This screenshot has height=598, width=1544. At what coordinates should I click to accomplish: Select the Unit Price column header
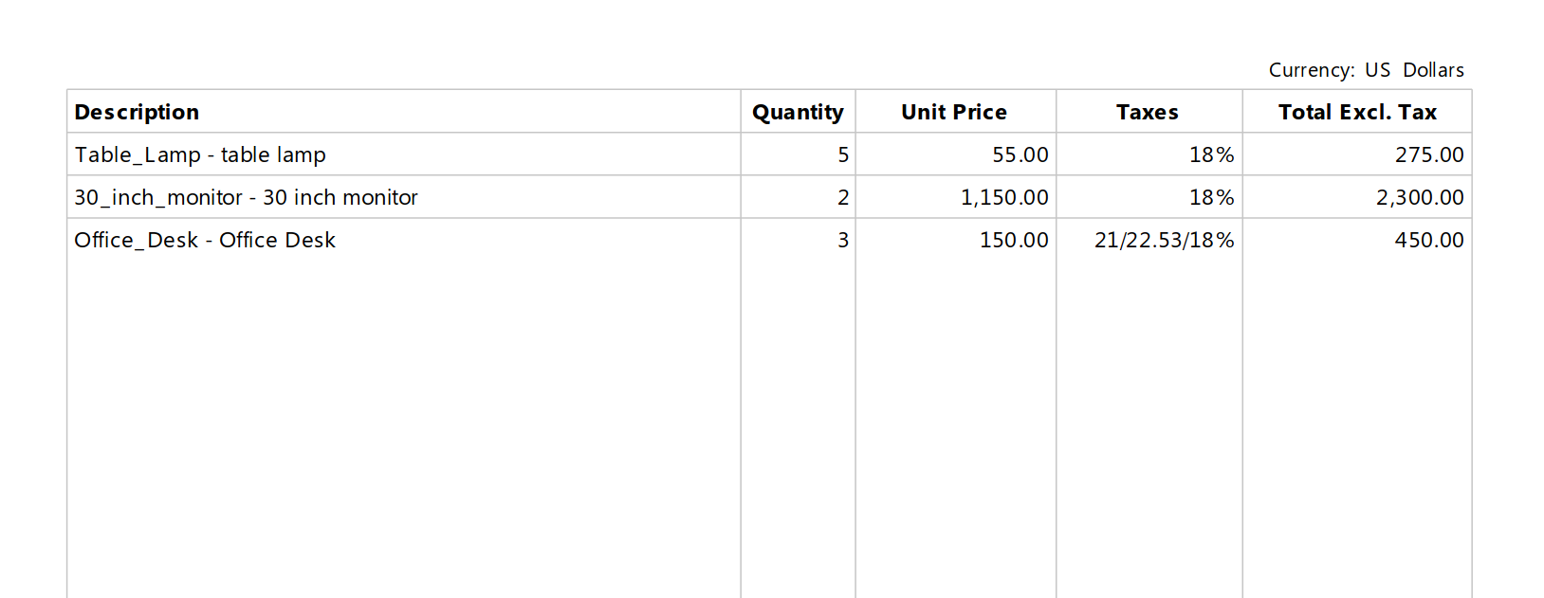coord(954,112)
